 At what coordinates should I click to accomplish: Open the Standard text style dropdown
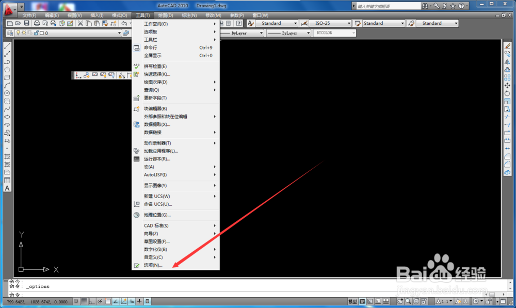click(277, 23)
